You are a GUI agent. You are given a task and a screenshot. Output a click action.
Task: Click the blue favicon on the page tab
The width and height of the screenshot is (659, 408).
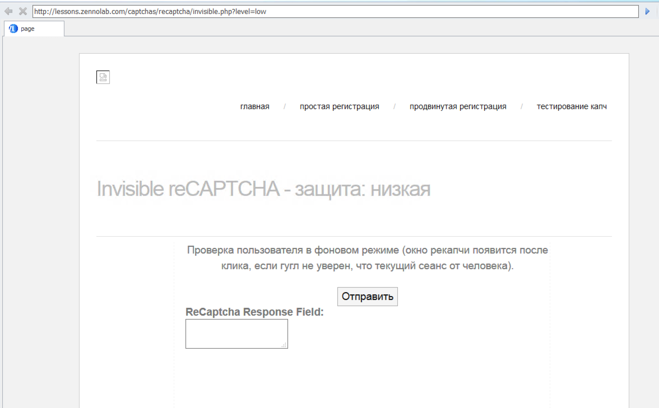pos(13,29)
